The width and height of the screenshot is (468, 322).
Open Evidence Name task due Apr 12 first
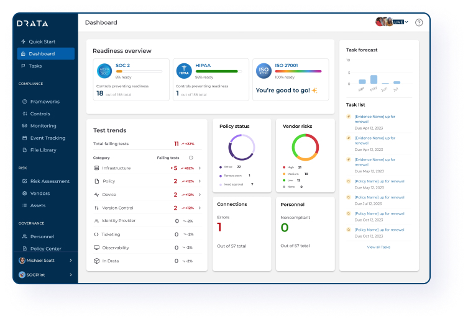coord(375,119)
